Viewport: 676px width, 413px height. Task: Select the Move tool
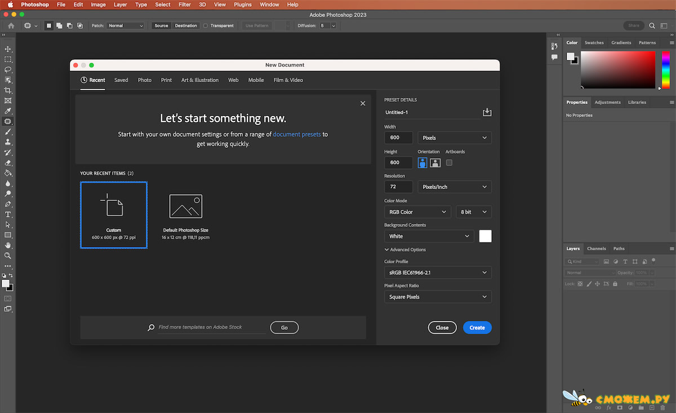coord(8,50)
